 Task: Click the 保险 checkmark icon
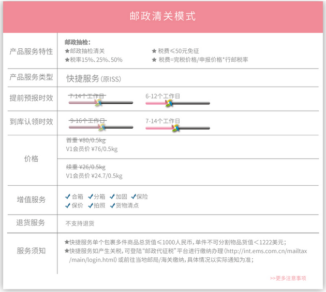click(x=134, y=197)
